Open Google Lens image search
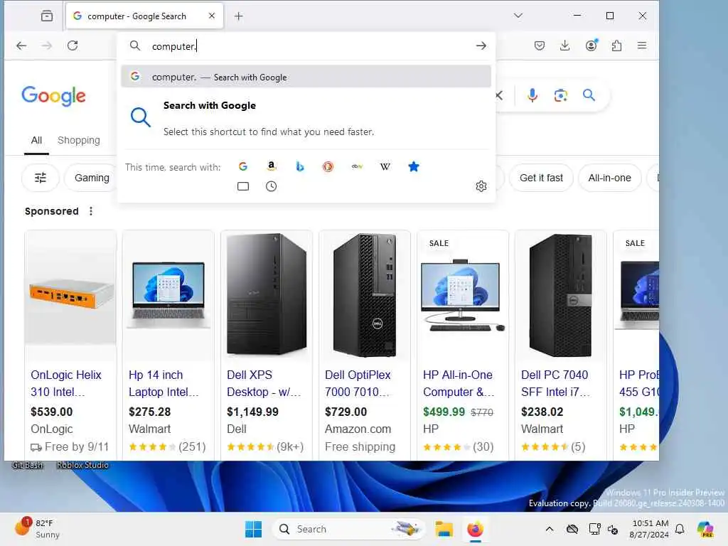Screen dimensions: 728x546 pos(561,96)
